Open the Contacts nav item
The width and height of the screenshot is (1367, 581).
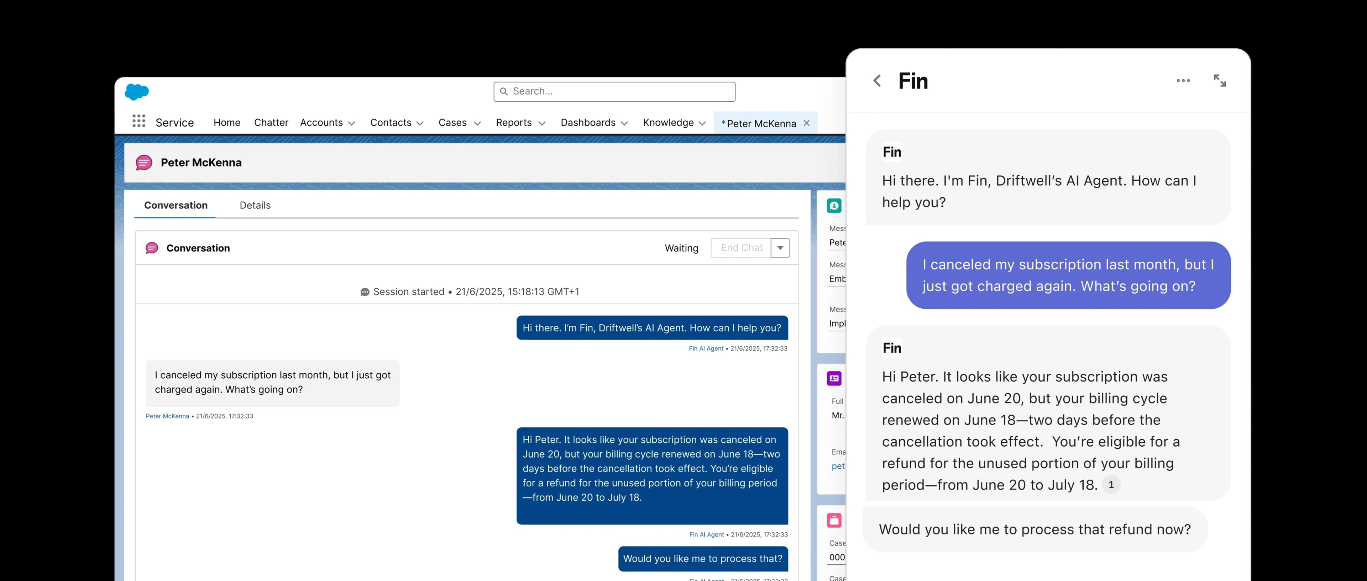[x=391, y=122]
